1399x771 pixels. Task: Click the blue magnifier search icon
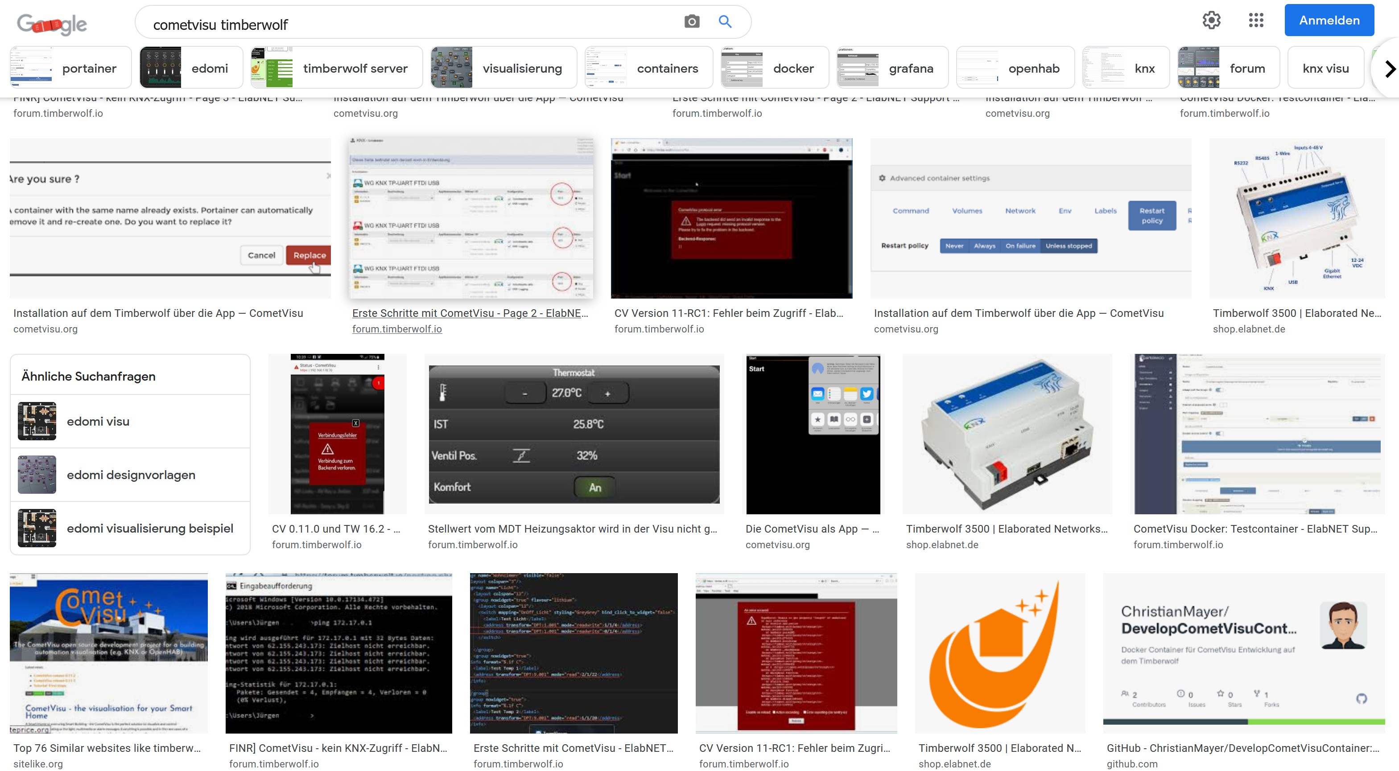pyautogui.click(x=725, y=22)
